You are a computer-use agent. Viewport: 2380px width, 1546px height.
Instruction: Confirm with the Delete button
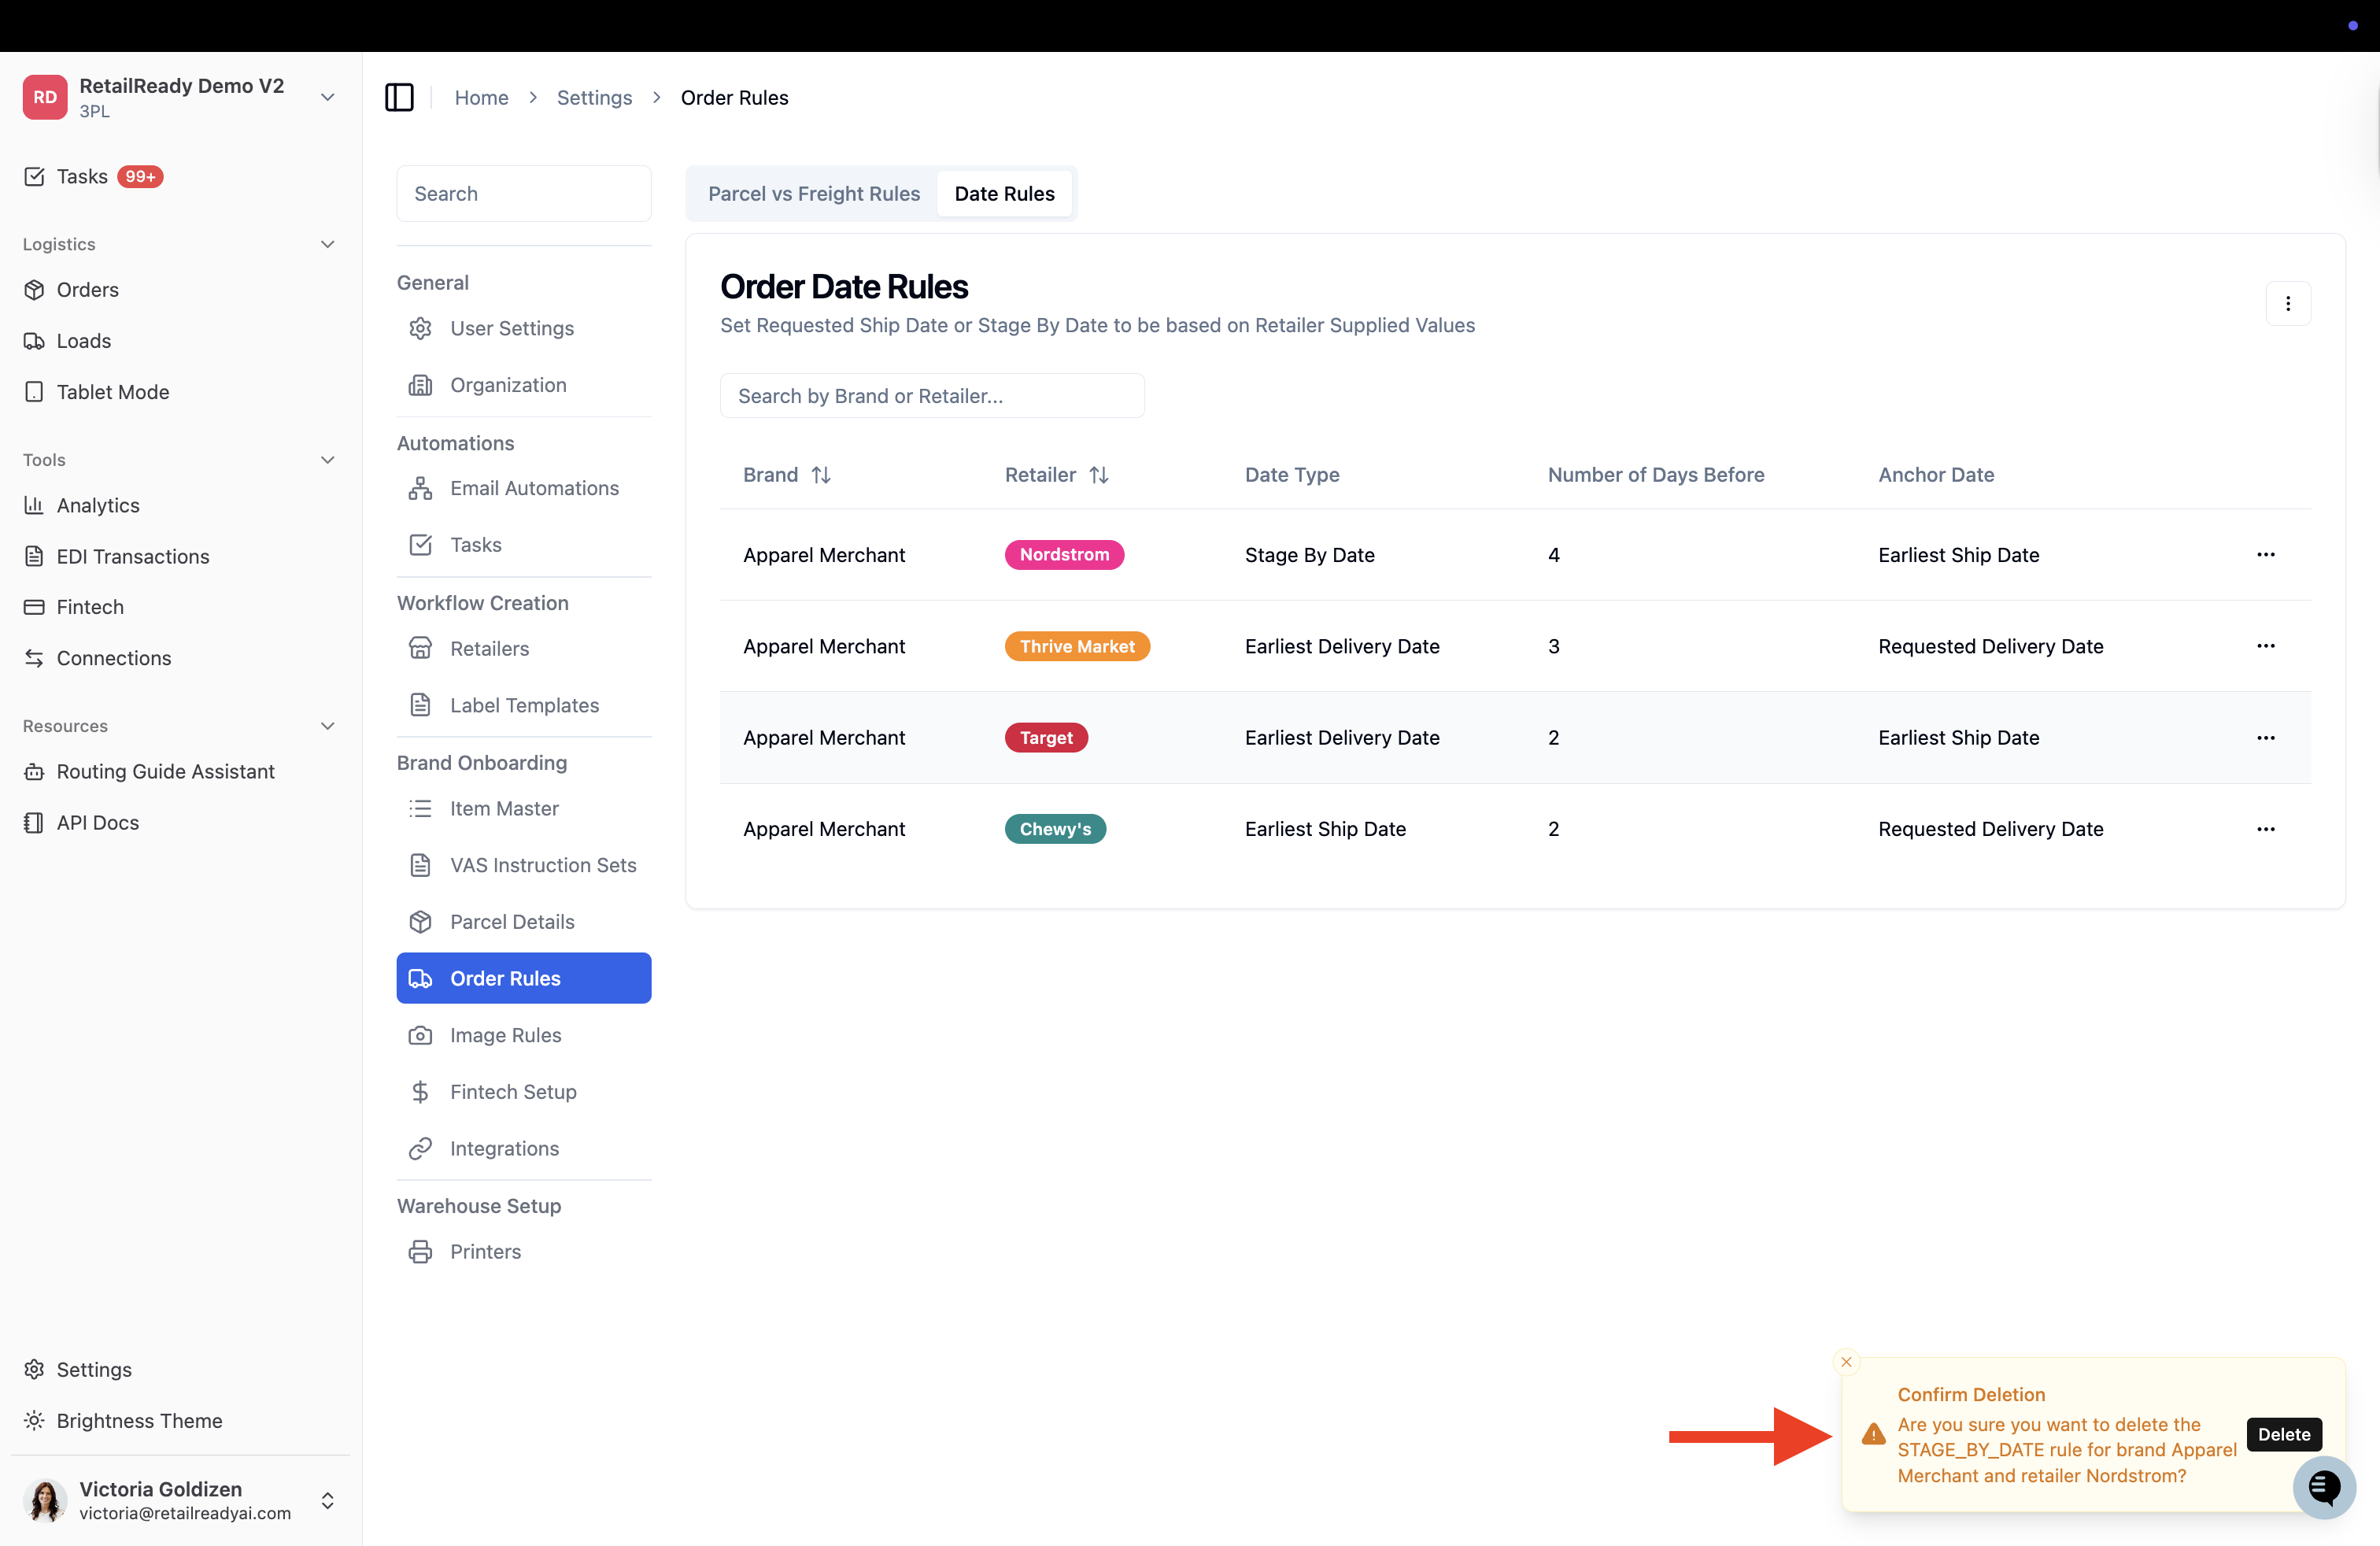2284,1434
